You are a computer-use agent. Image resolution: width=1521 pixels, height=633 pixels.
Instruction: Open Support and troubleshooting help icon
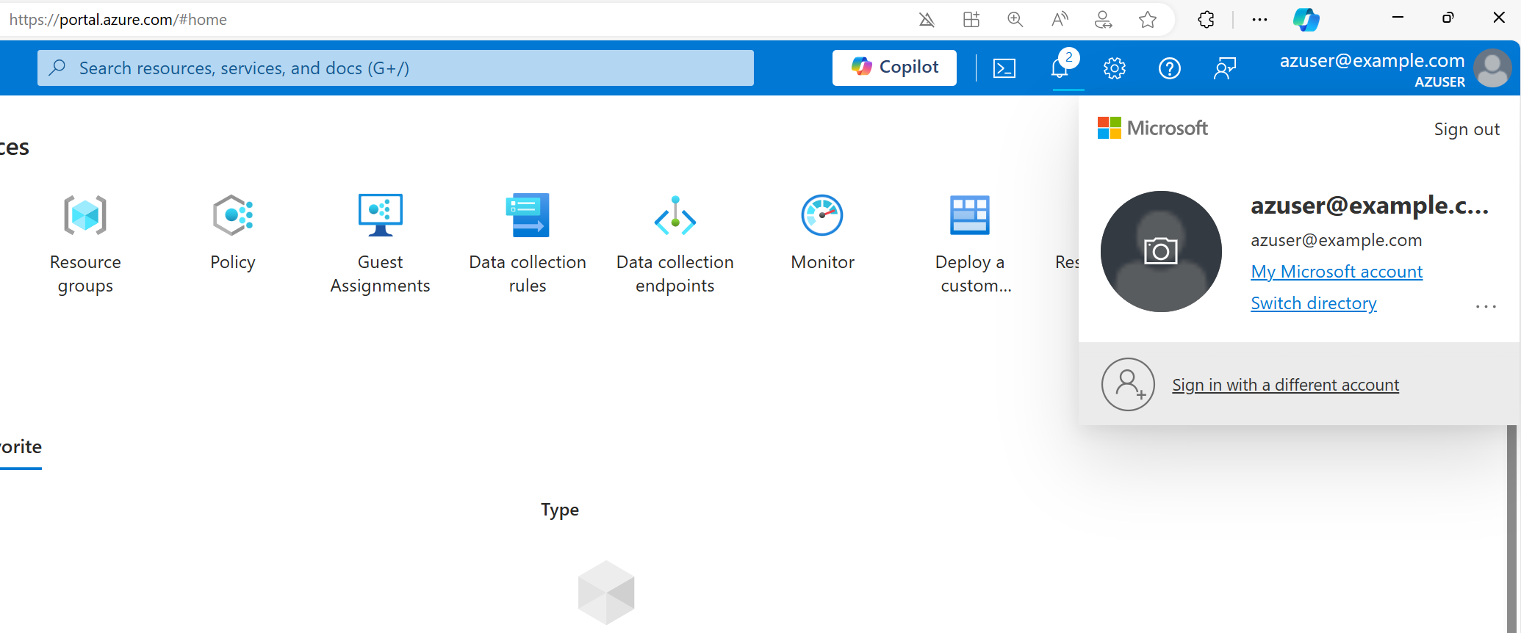click(1170, 68)
